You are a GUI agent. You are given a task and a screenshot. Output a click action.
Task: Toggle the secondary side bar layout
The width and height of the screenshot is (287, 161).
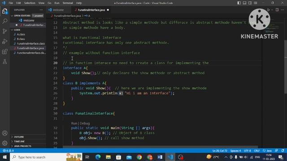click(250, 3)
